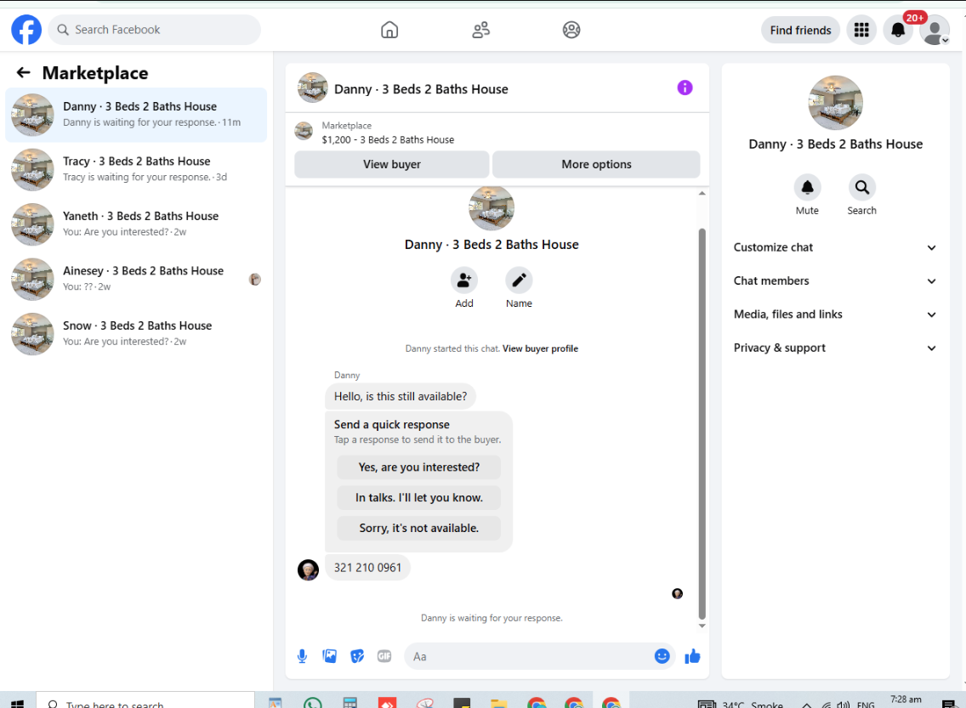Send 'Sorry, it's not available.' response
Viewport: 966px width, 708px height.
pyautogui.click(x=419, y=528)
